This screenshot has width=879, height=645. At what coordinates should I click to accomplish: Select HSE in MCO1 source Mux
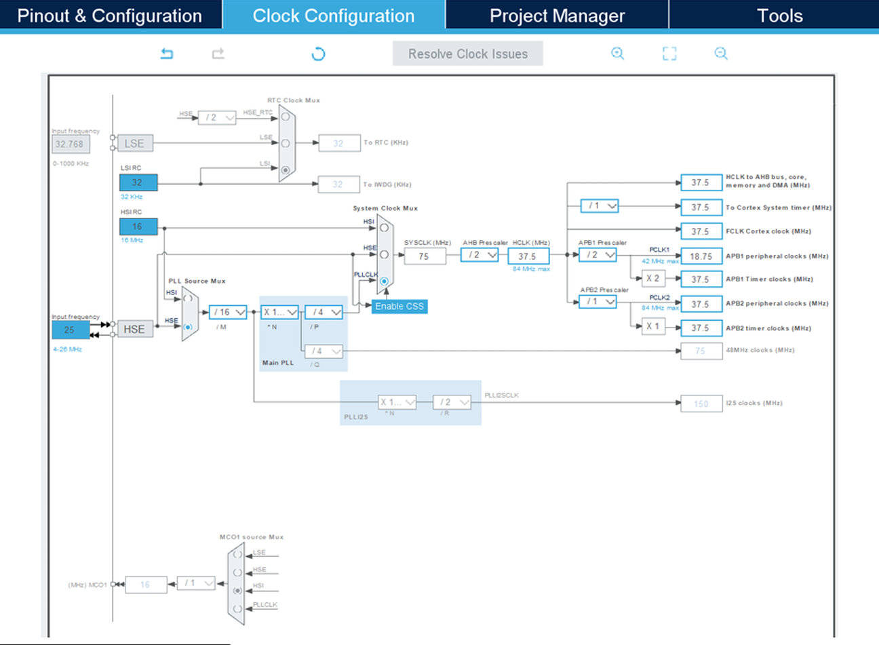pyautogui.click(x=237, y=572)
